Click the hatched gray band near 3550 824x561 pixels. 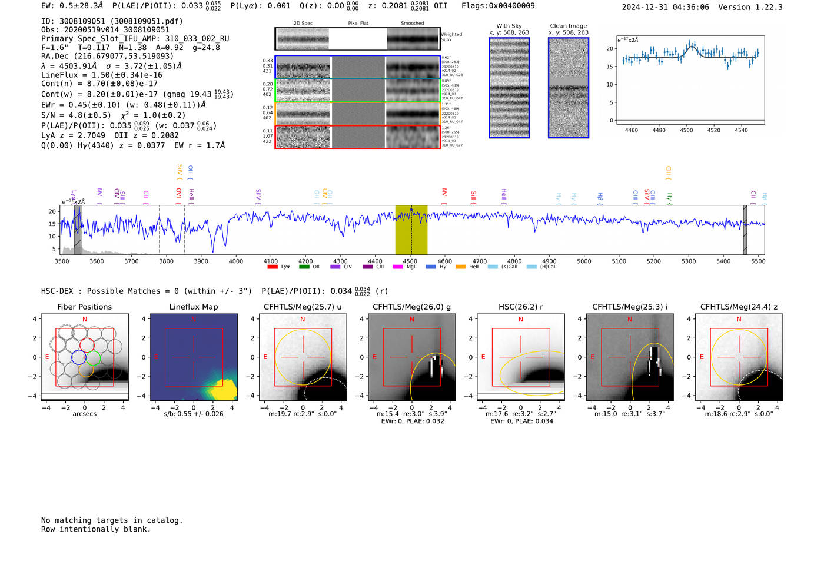pos(77,230)
